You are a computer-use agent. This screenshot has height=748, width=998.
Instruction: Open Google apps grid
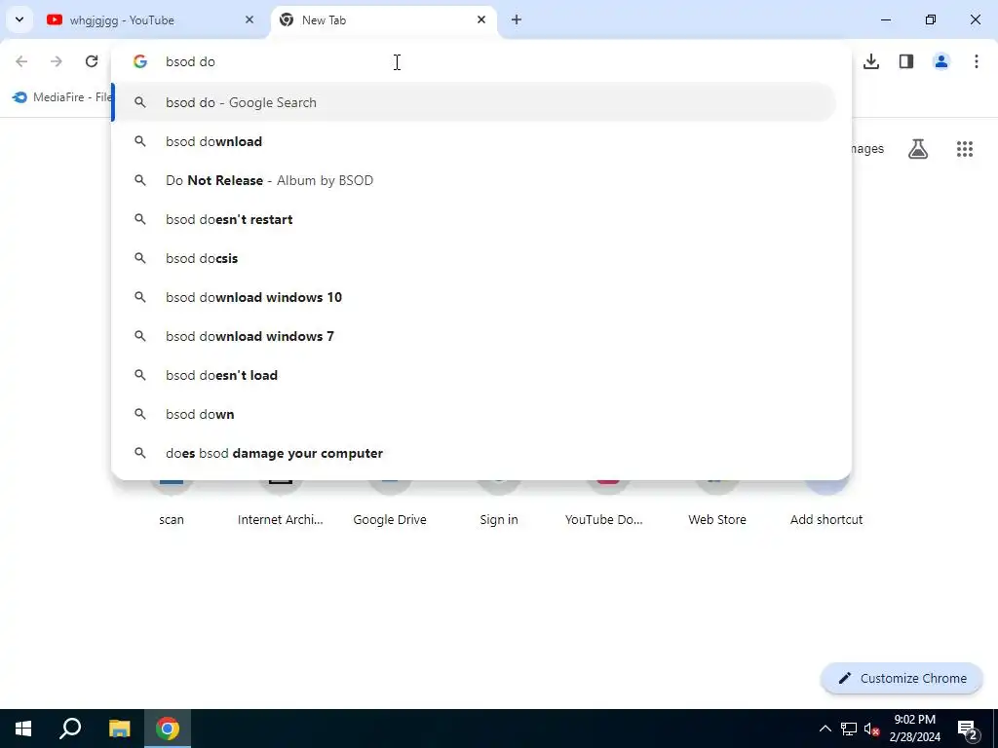pyautogui.click(x=965, y=149)
